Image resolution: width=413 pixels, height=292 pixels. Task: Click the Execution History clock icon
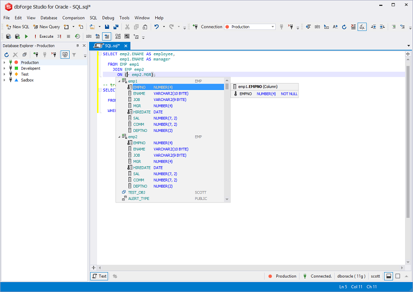pos(78,36)
